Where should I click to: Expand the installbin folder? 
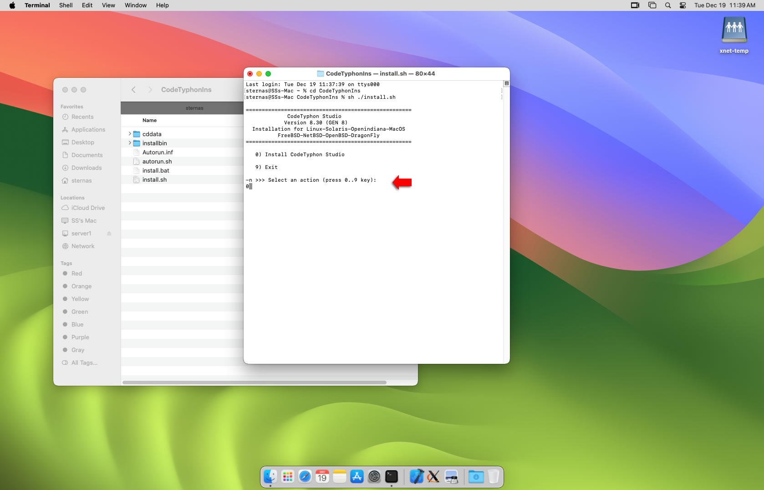(x=130, y=143)
